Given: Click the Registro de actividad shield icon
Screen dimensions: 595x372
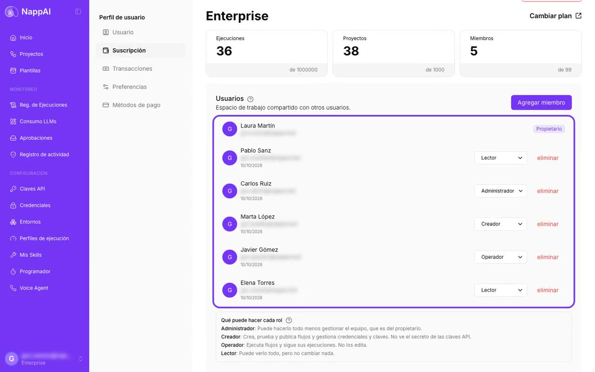Looking at the screenshot, I should (13, 154).
